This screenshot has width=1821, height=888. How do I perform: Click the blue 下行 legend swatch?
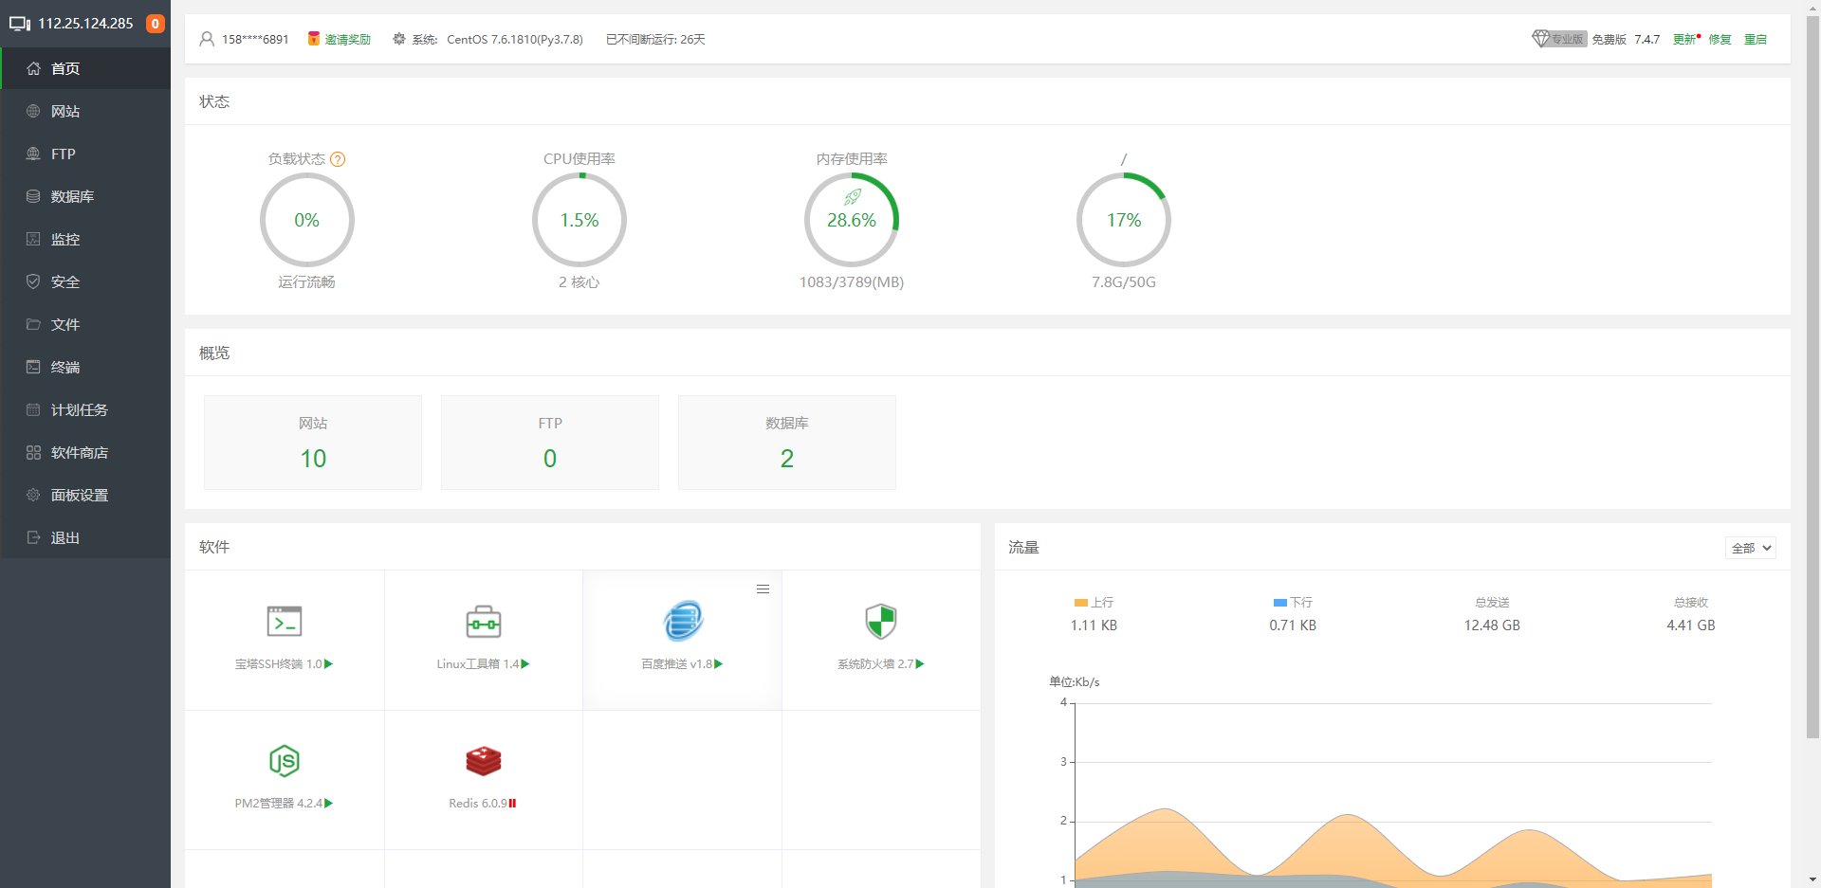click(1279, 603)
